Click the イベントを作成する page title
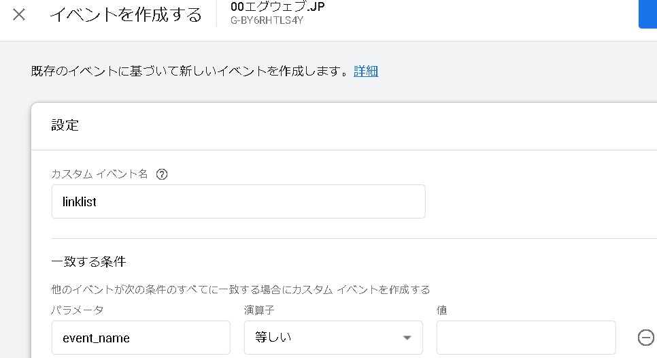 126,14
